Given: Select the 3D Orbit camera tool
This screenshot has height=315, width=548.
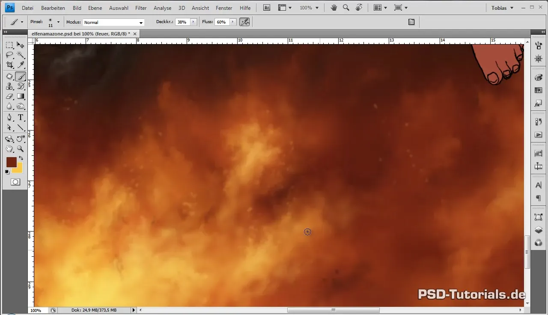Looking at the screenshot, I should [20, 139].
